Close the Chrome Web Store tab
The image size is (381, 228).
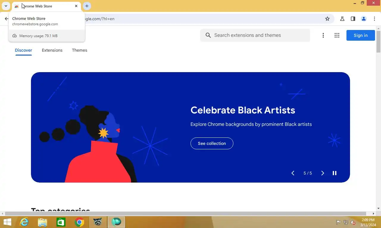pyautogui.click(x=76, y=6)
